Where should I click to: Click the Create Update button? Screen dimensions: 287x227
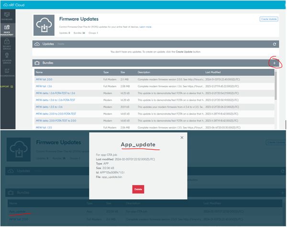269,19
